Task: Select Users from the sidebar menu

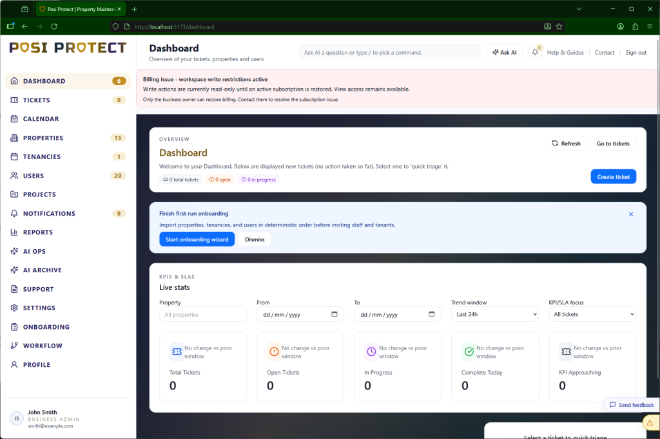Action: click(34, 176)
